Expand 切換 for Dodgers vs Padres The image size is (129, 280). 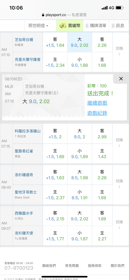coord(120,184)
